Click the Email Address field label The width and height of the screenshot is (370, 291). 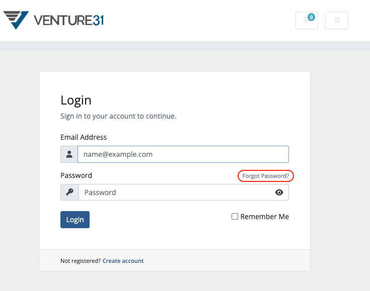84,137
